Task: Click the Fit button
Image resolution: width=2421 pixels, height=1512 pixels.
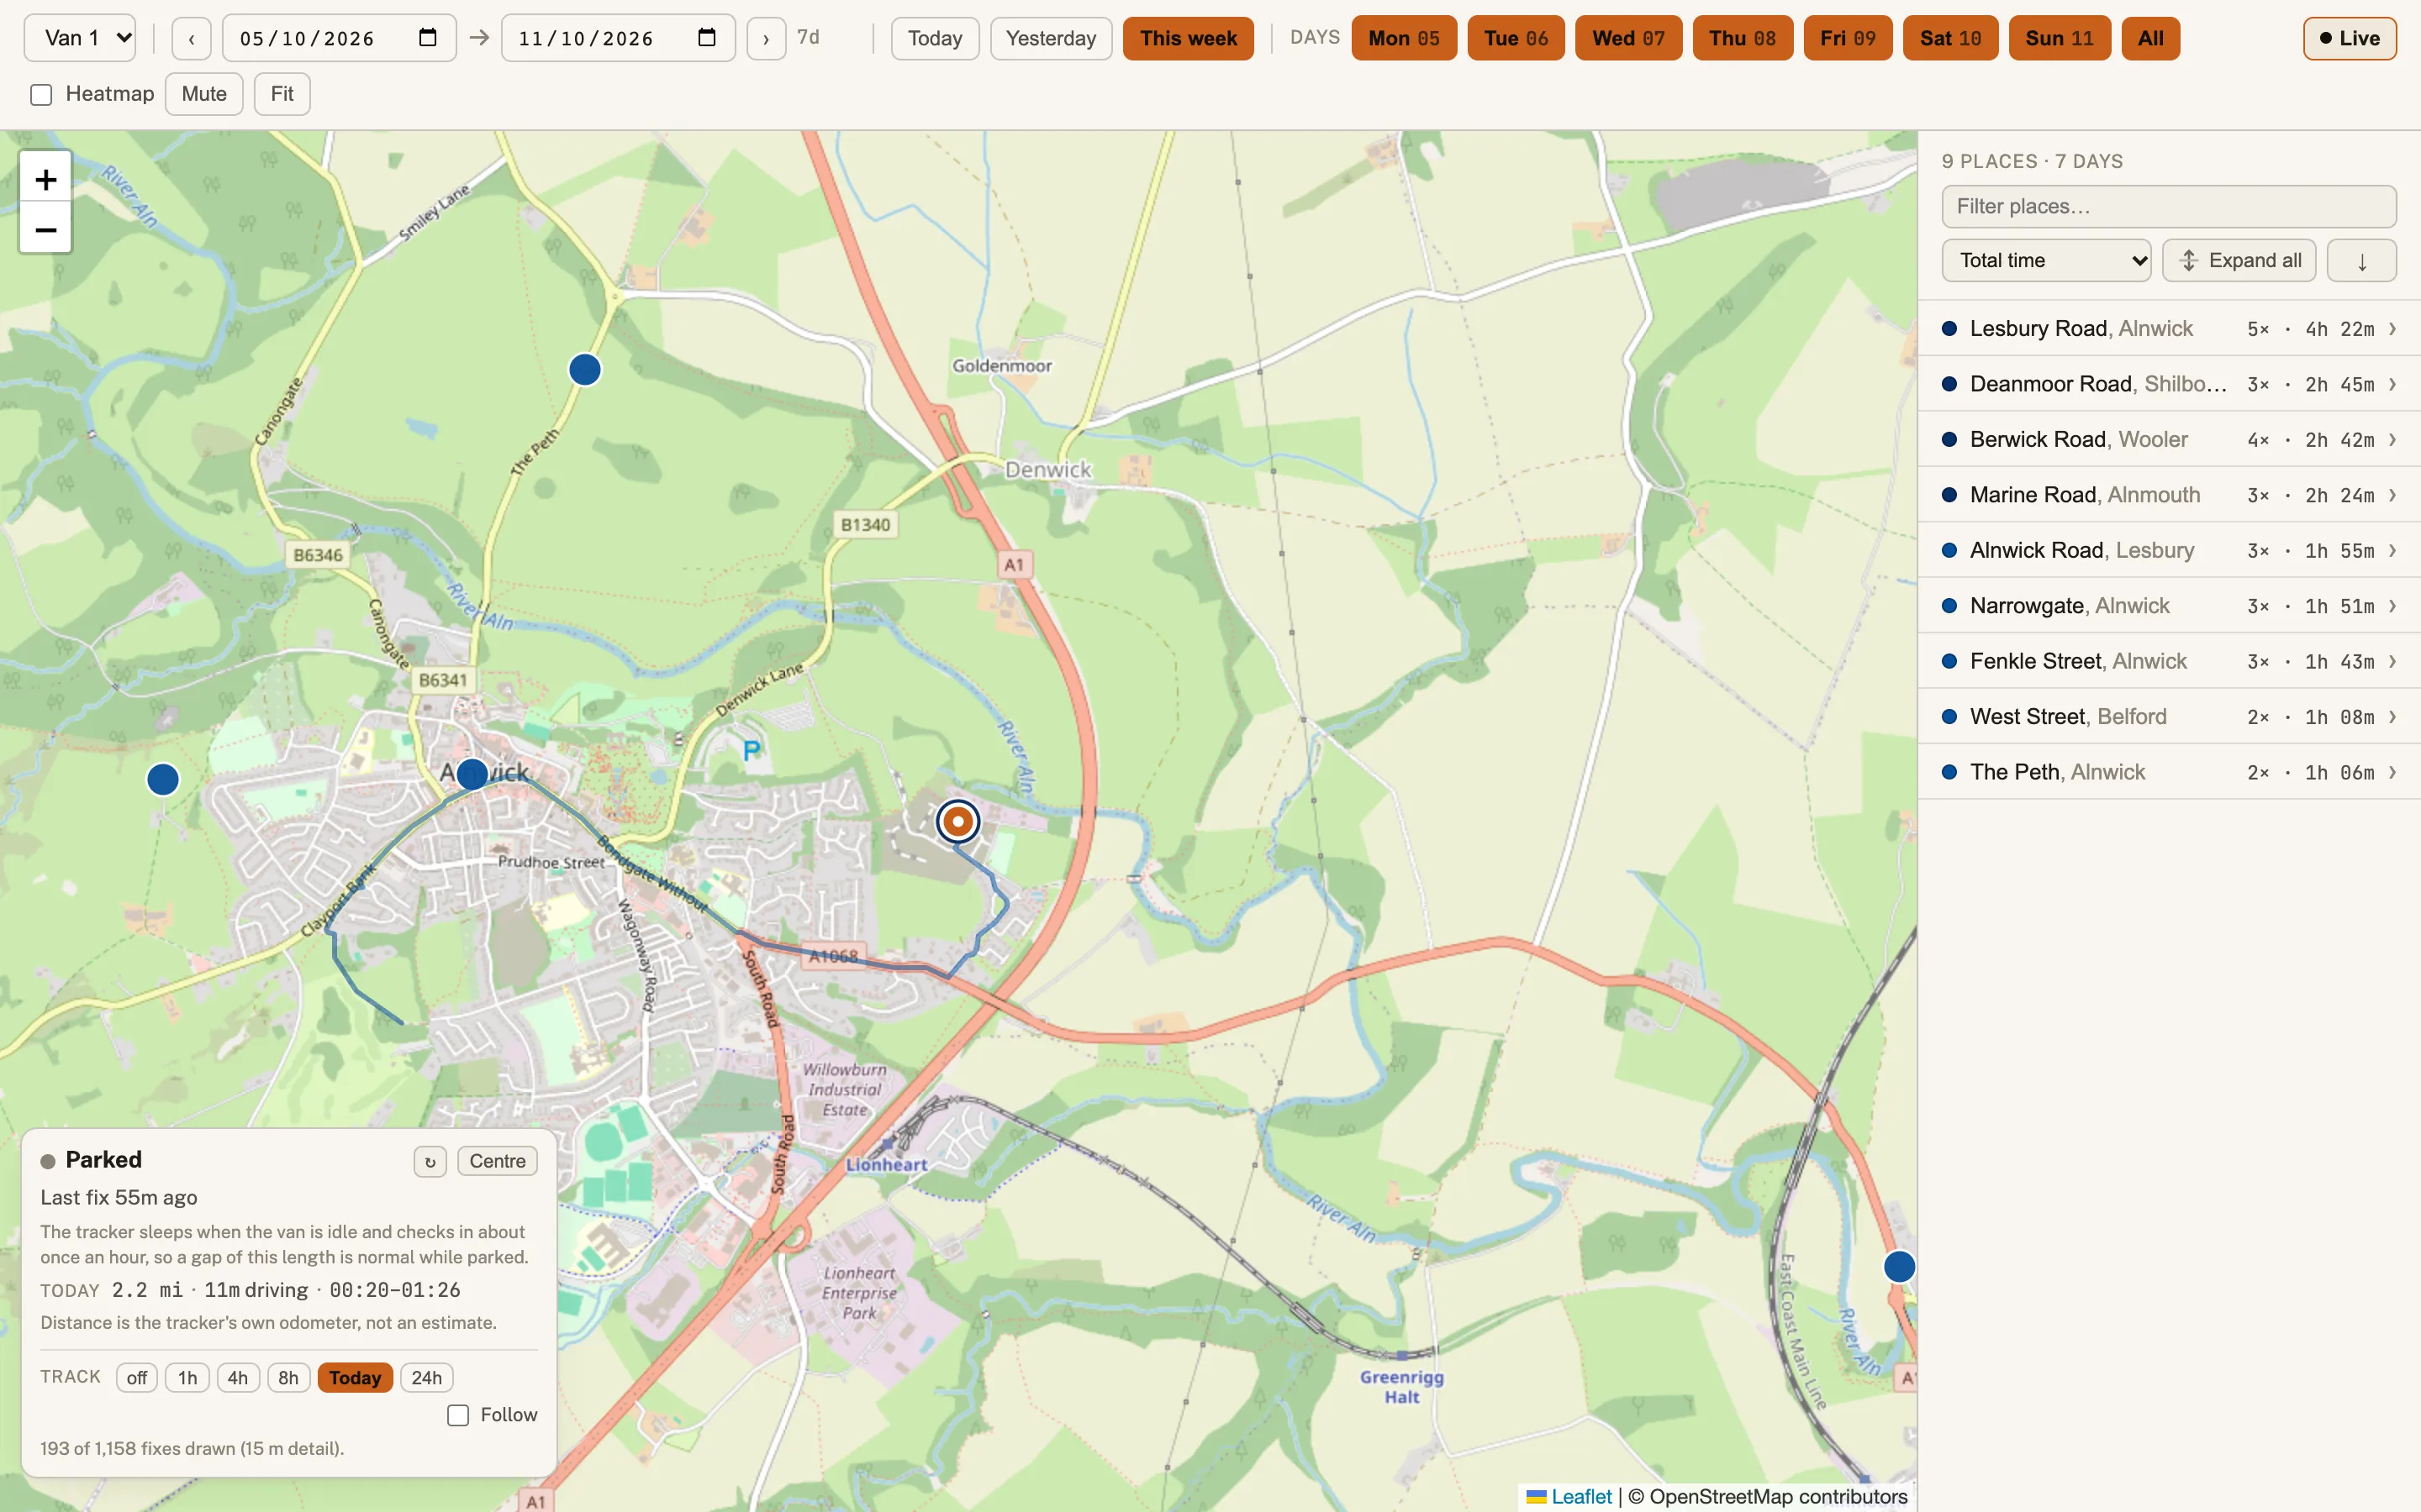Action: click(x=282, y=94)
